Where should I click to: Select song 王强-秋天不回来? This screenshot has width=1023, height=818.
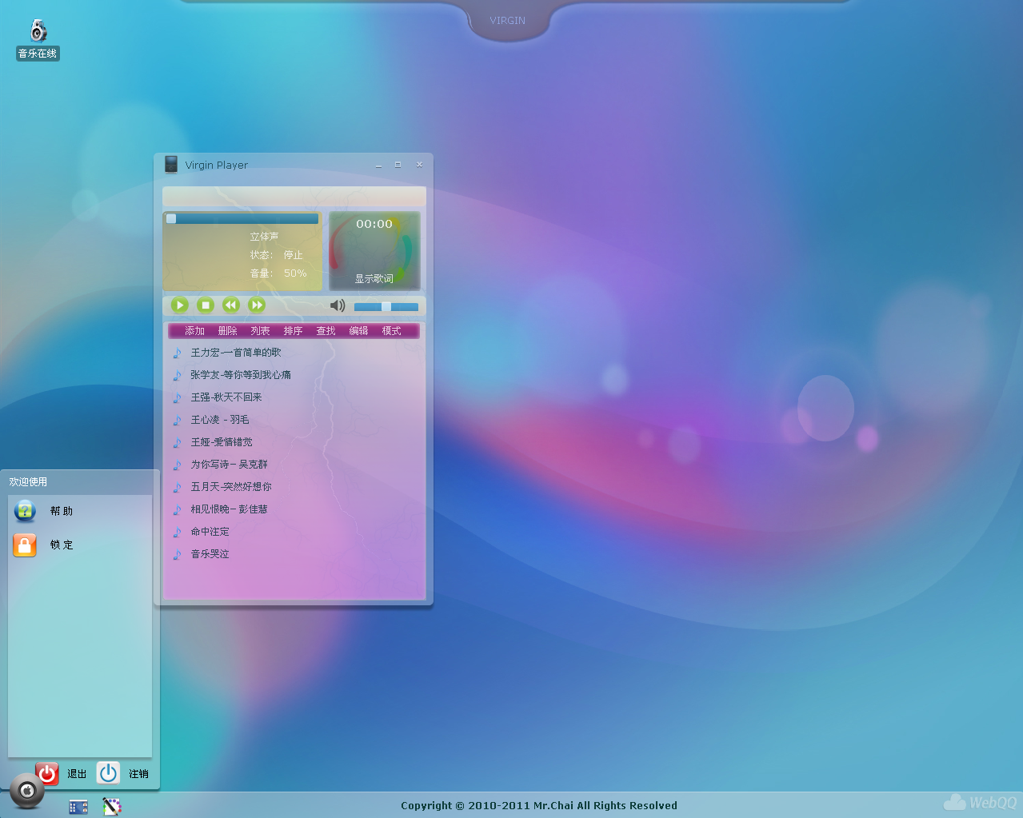point(226,397)
